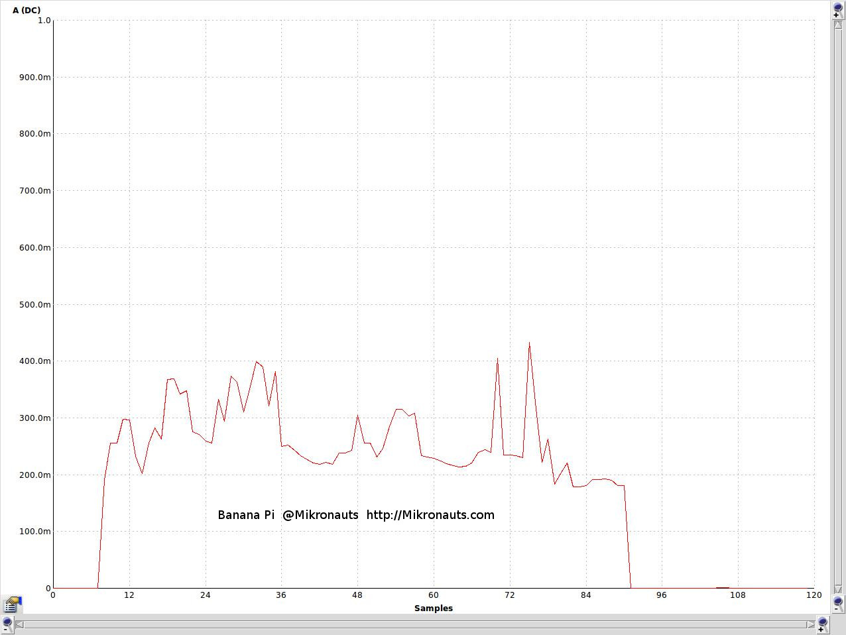Click the '60' x-axis tick label

point(434,595)
